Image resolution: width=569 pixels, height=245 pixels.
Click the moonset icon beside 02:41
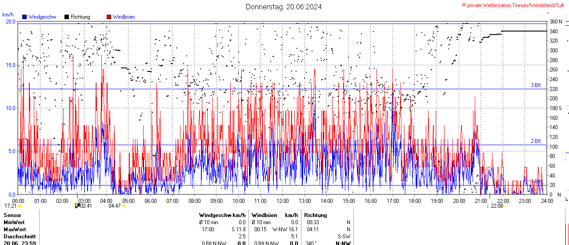77,206
